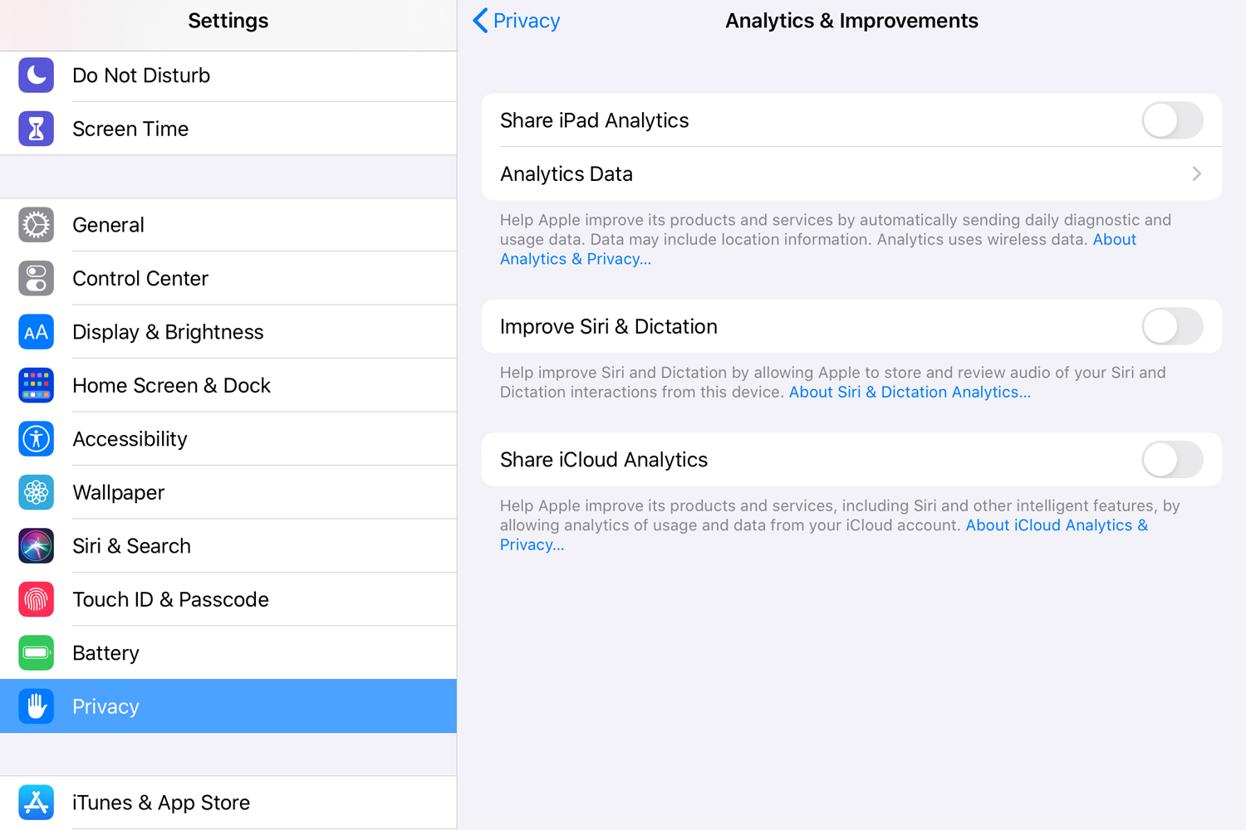This screenshot has height=830, width=1246.
Task: Open the Accessibility figure icon
Action: click(x=37, y=439)
